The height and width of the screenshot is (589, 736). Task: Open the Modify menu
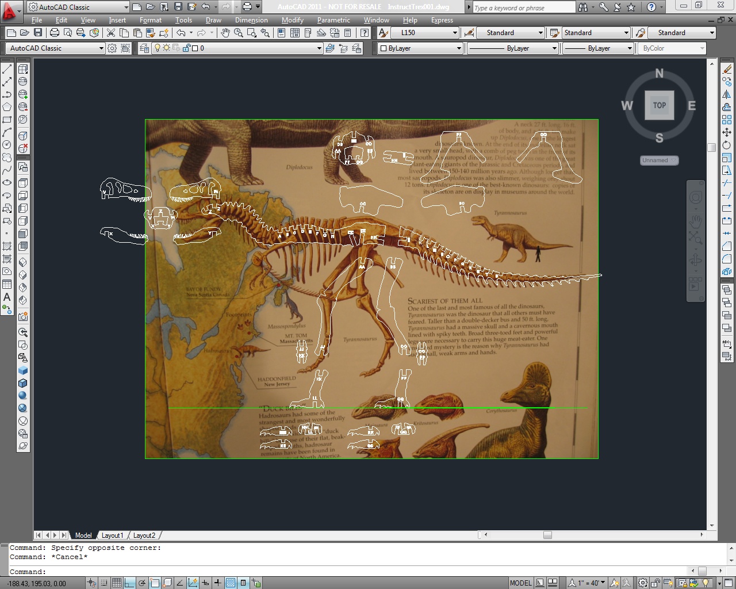coord(293,20)
